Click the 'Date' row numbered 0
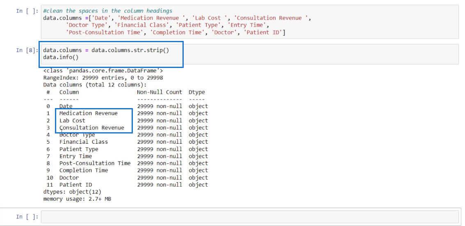 pos(127,106)
